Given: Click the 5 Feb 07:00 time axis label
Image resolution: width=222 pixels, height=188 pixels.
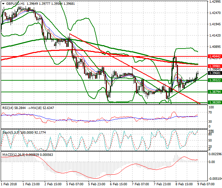Looking at the screenshot, I should point(75,184).
